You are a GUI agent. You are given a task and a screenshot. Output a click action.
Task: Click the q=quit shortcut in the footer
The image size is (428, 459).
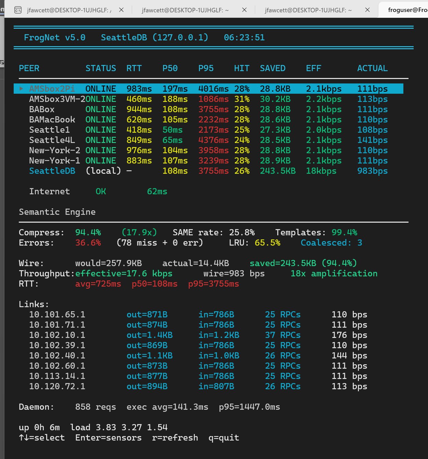pyautogui.click(x=223, y=437)
